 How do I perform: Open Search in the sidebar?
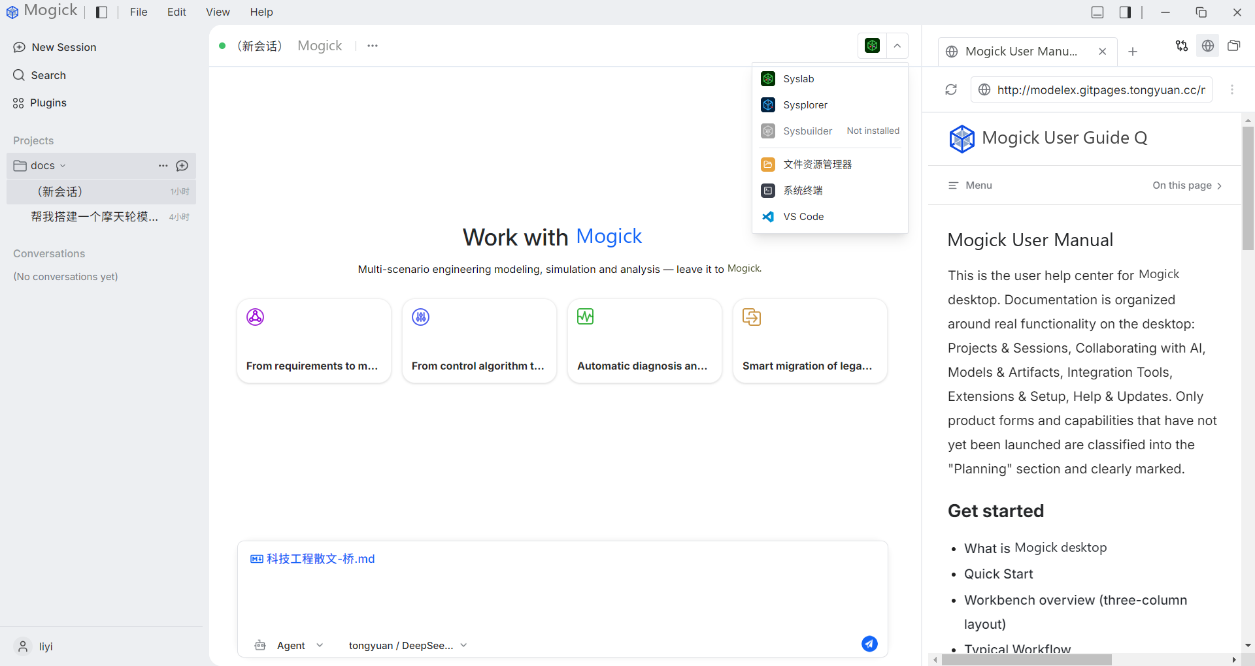pos(40,75)
